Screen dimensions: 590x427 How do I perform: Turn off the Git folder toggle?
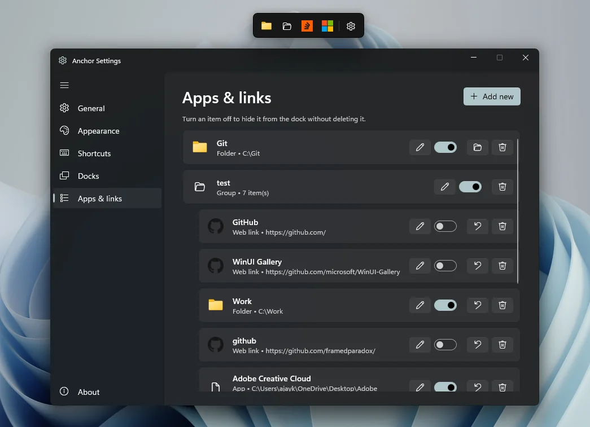pos(445,147)
